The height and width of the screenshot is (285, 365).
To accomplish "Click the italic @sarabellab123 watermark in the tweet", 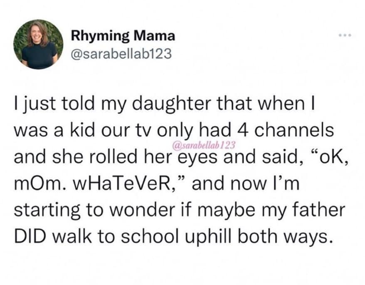I will tap(203, 146).
